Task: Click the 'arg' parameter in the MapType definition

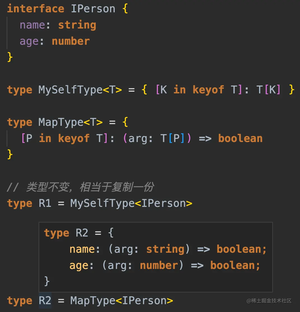Action: [x=138, y=138]
